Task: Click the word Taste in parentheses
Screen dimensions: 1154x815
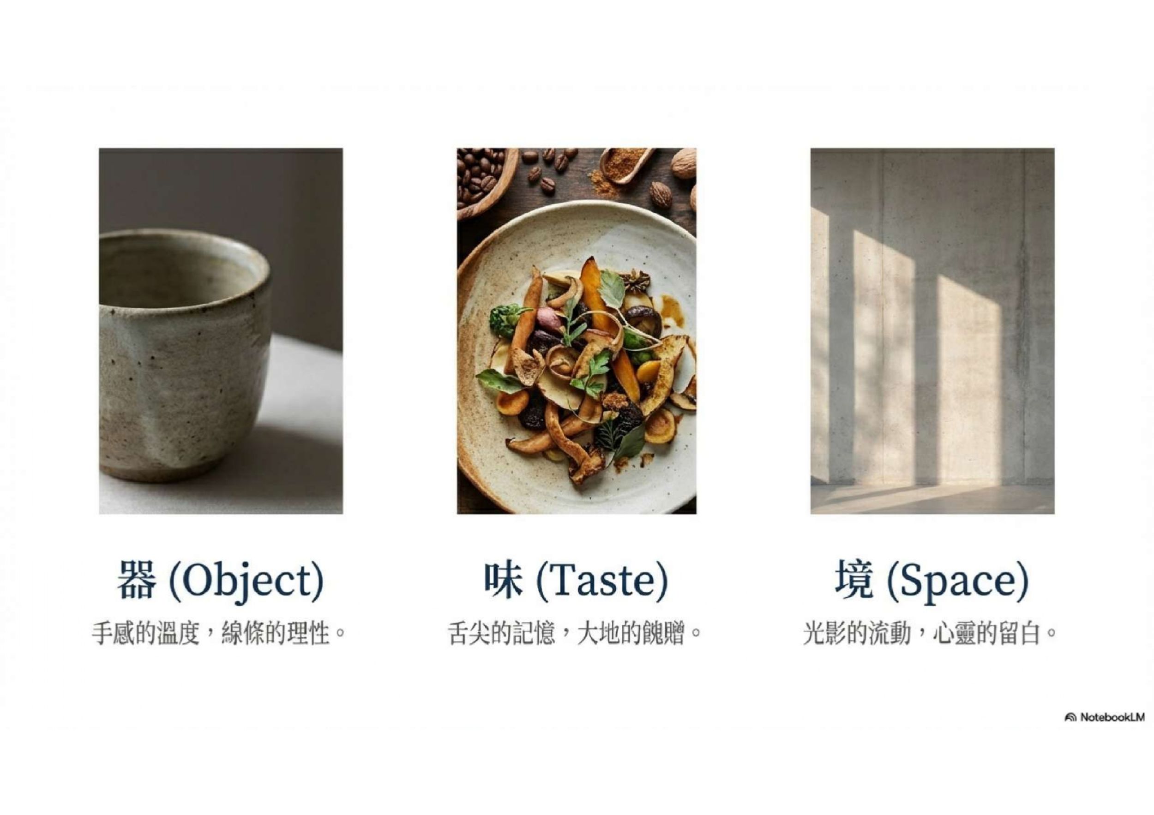Action: (x=603, y=581)
